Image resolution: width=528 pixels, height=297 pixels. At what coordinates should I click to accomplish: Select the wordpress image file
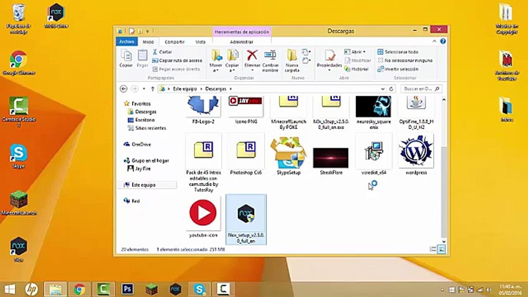click(416, 155)
